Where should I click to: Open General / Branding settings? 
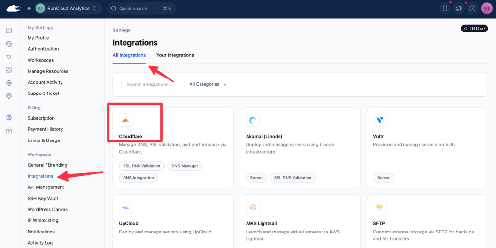47,165
